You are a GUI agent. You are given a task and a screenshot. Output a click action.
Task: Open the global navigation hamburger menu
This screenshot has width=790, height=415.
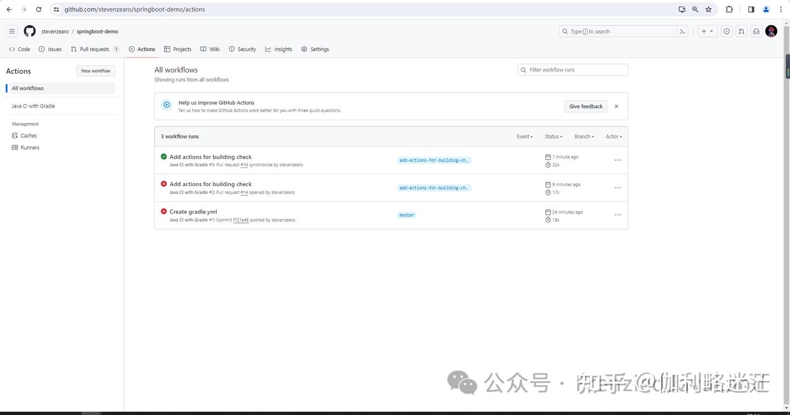pyautogui.click(x=12, y=31)
